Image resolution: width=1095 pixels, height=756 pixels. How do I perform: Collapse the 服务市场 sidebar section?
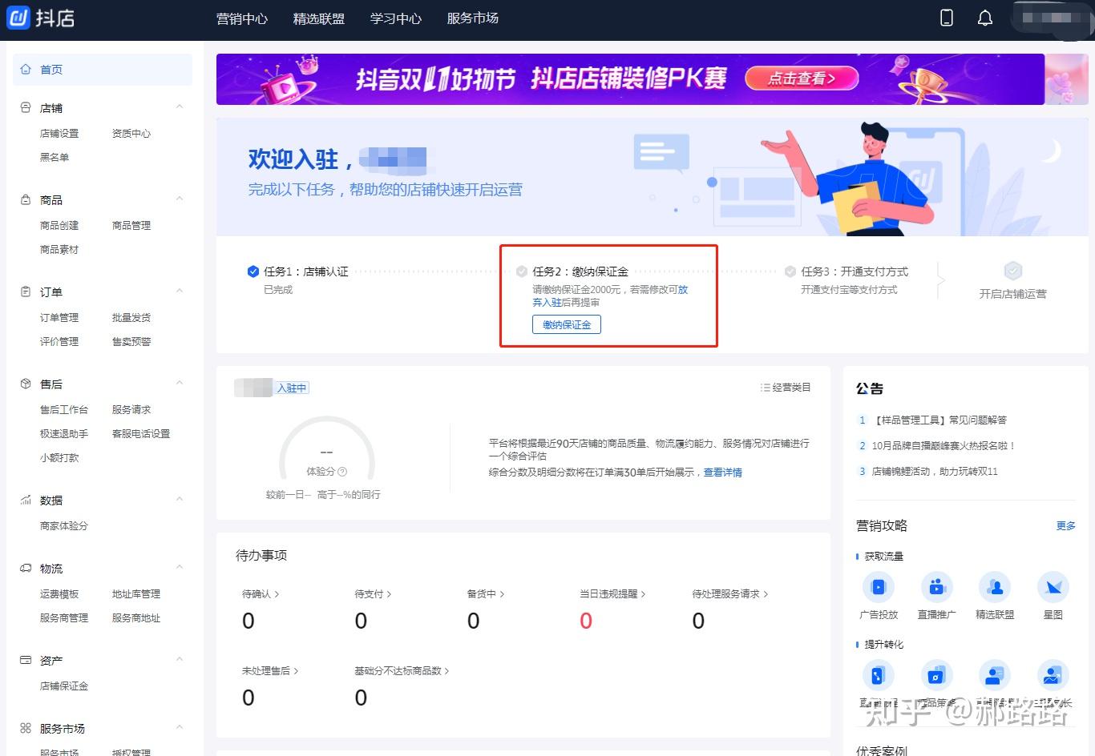pos(180,727)
